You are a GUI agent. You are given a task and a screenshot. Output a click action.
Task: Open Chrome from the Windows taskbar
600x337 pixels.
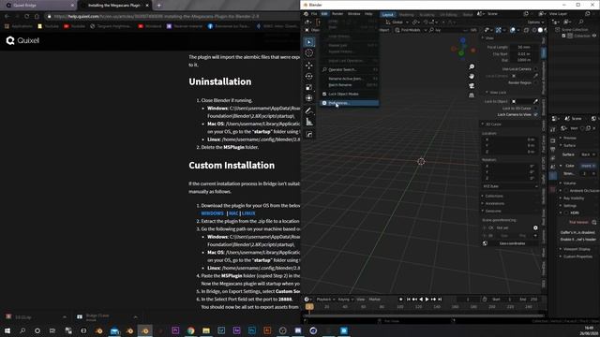pos(190,330)
